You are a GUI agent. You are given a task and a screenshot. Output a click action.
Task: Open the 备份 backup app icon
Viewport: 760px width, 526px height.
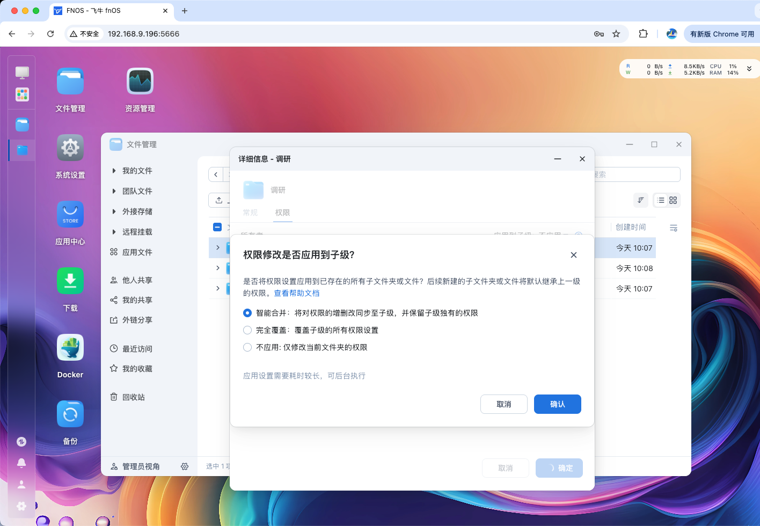pyautogui.click(x=70, y=414)
